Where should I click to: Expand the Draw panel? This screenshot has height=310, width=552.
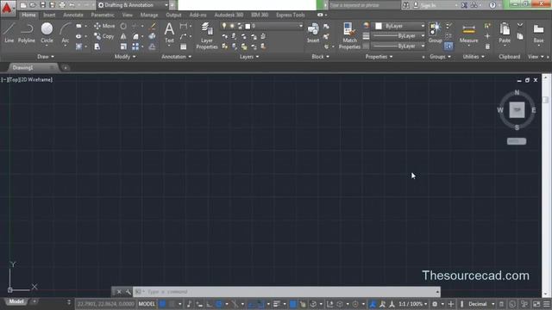pos(46,57)
